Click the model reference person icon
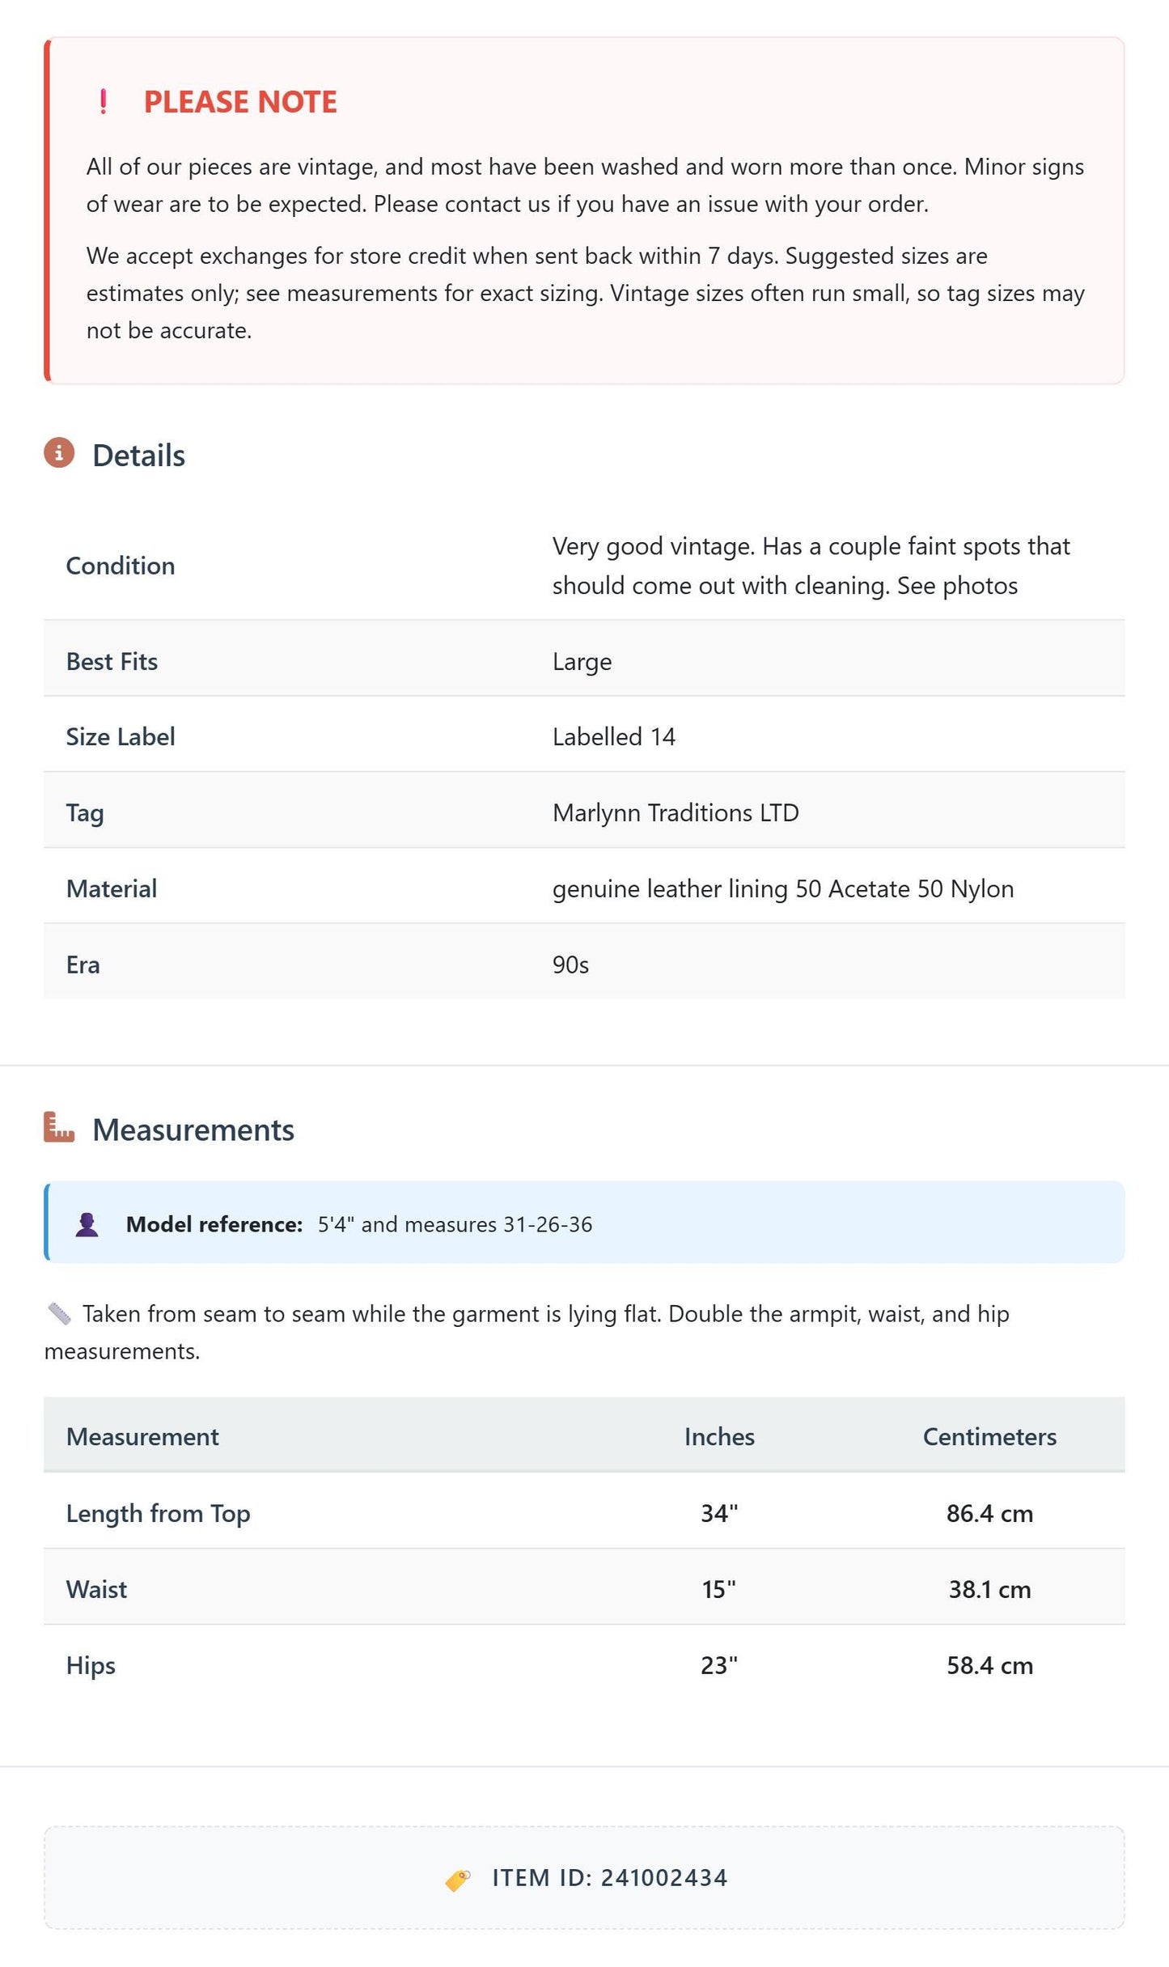The image size is (1169, 1967). (87, 1224)
